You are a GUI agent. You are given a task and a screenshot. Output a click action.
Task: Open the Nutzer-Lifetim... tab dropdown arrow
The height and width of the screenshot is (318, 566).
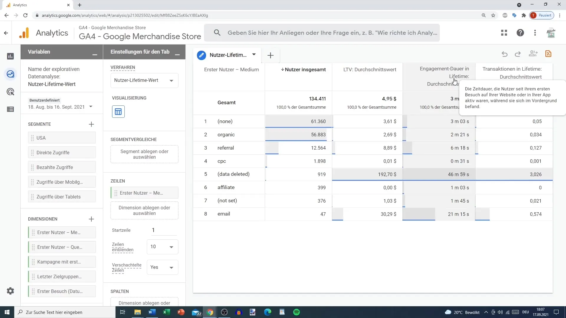click(x=254, y=54)
